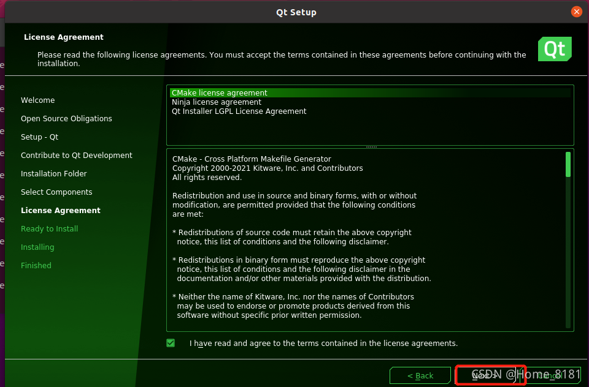Click the 'I have read and agree' label text
The height and width of the screenshot is (387, 589).
323,343
